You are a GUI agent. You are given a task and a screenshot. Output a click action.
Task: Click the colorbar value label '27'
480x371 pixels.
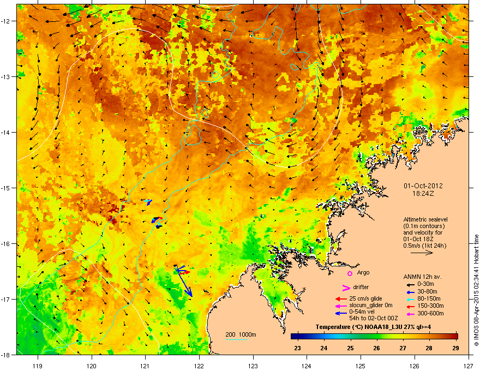pyautogui.click(x=403, y=348)
